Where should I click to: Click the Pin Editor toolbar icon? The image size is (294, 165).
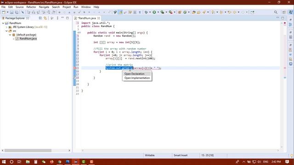tap(252, 12)
